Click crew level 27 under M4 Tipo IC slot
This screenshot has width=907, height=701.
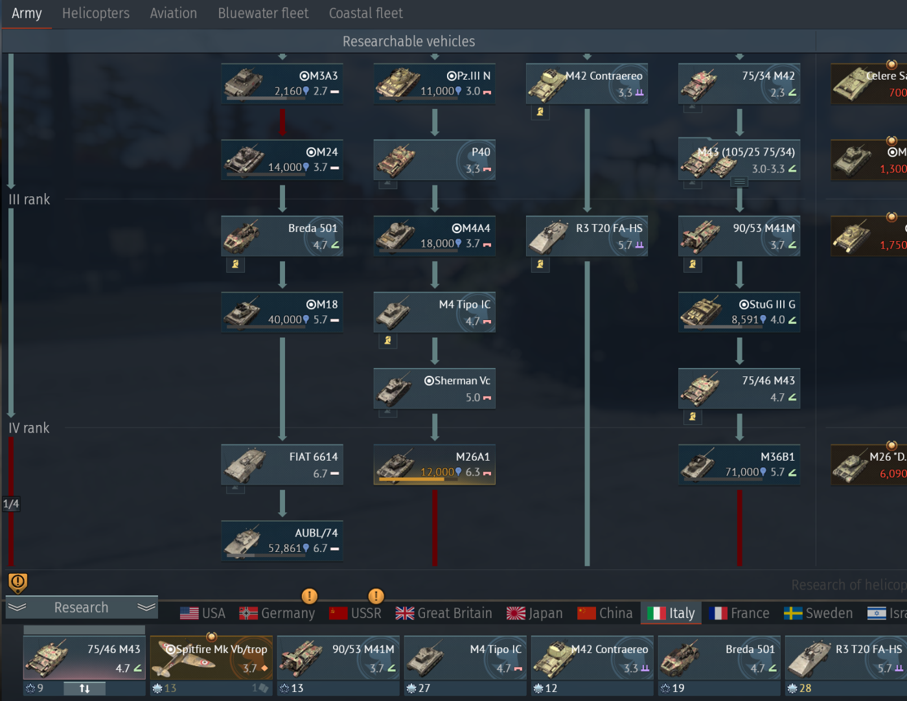point(418,688)
